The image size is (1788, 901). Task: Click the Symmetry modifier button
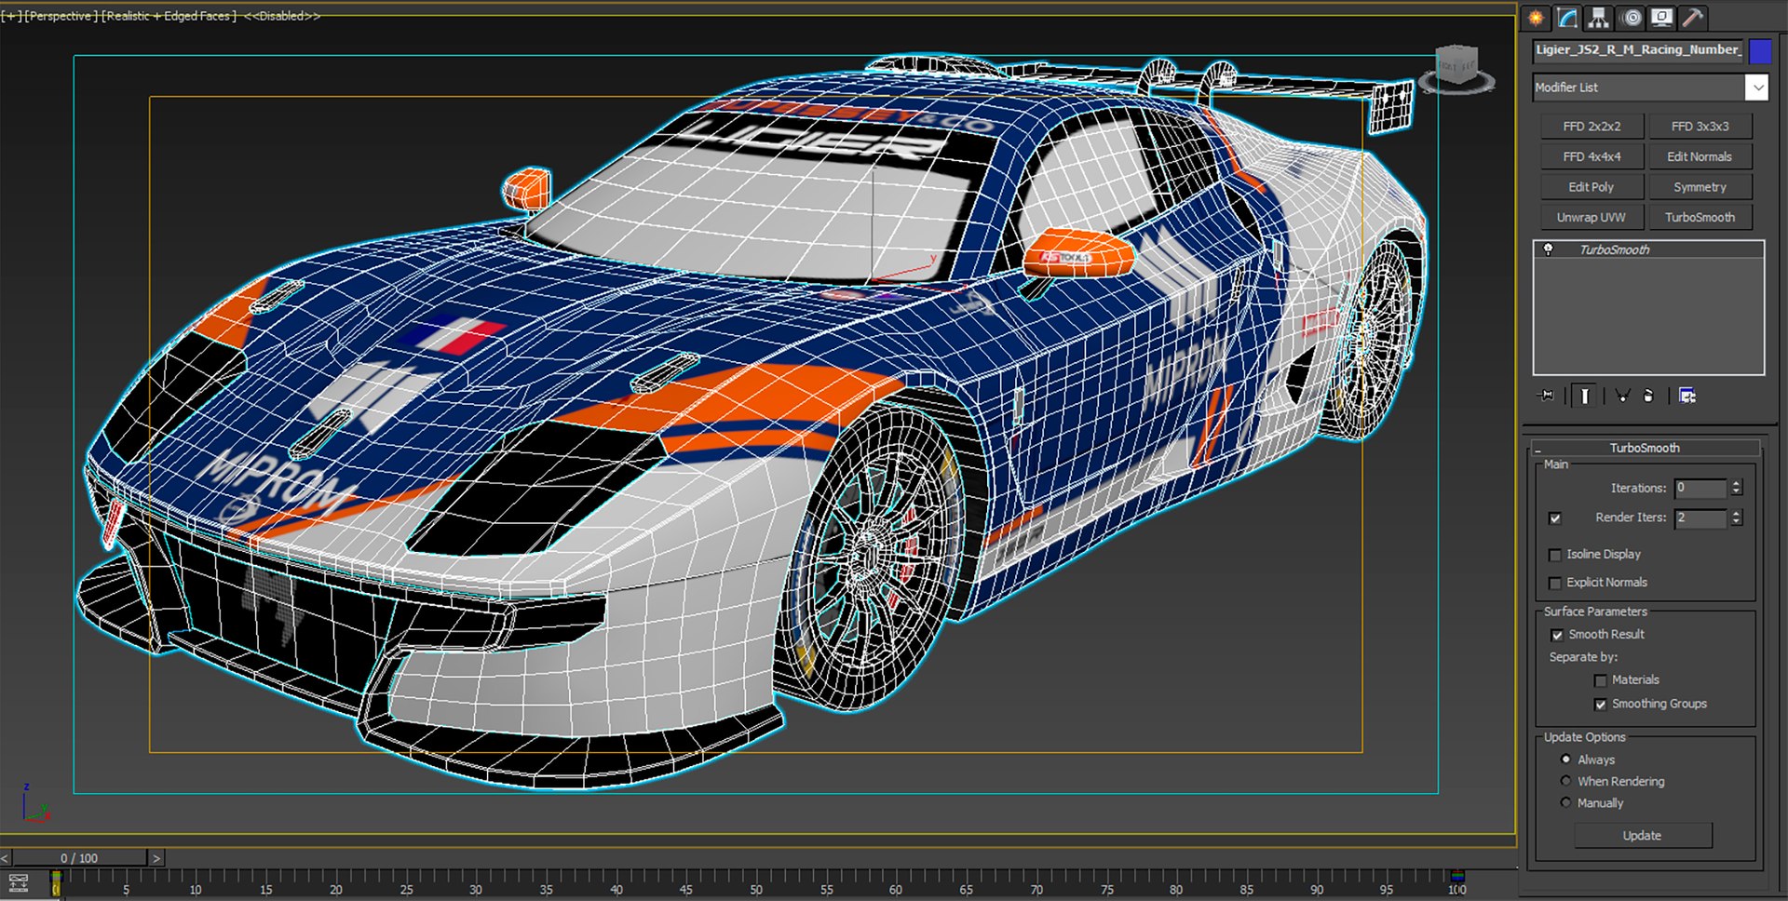pos(1700,187)
